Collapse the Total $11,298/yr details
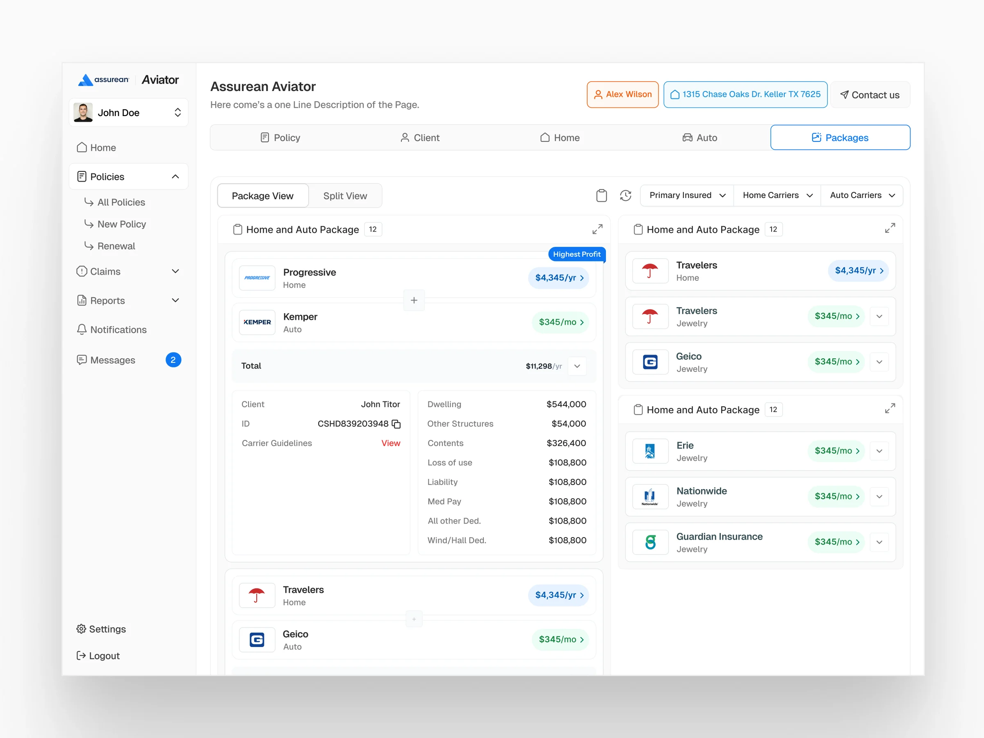This screenshot has height=738, width=984. 577,366
